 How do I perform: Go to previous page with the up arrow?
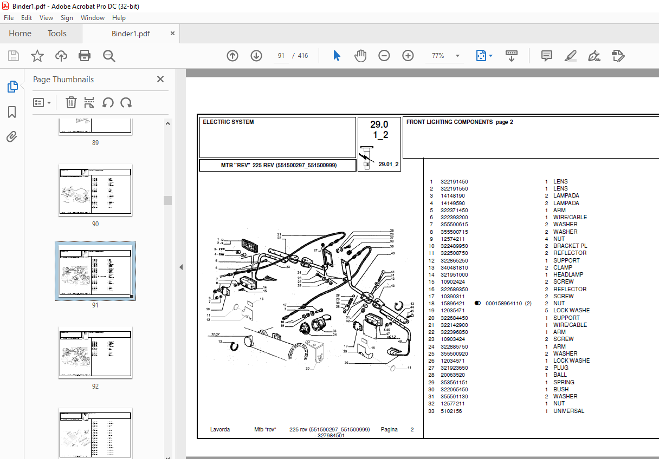pos(232,56)
